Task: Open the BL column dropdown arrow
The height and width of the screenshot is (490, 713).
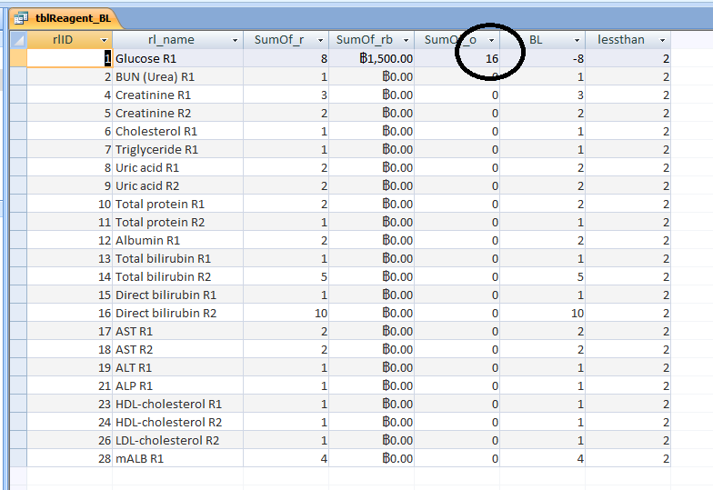Action: [x=577, y=40]
